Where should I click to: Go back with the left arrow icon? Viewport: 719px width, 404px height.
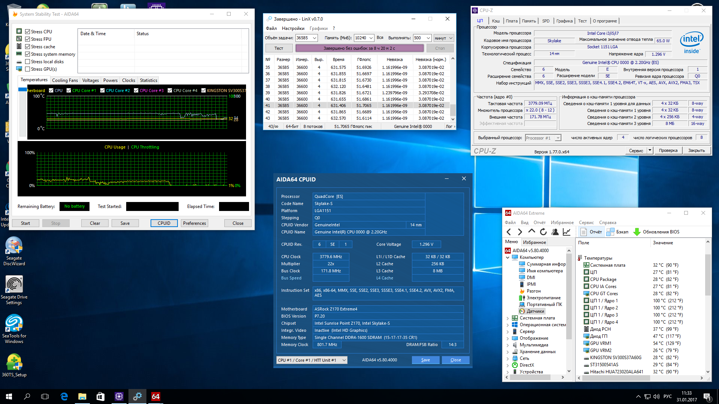[509, 232]
